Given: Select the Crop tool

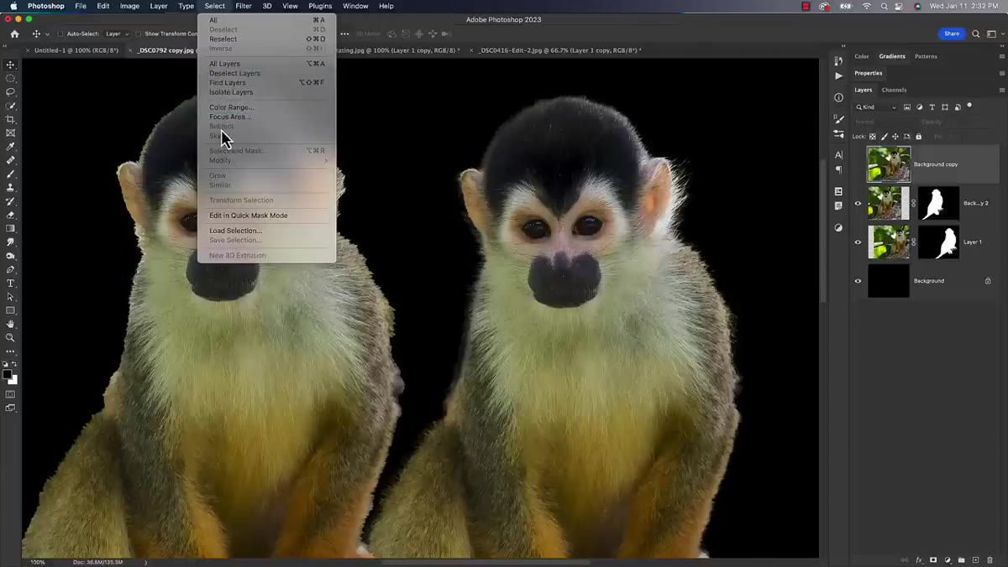Looking at the screenshot, I should (x=11, y=120).
